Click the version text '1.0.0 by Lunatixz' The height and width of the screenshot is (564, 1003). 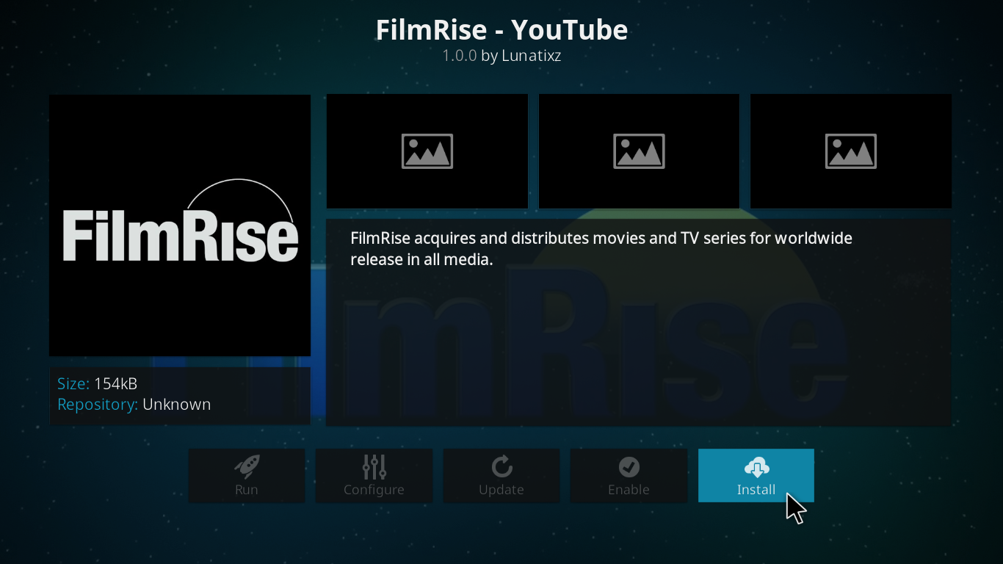(501, 56)
